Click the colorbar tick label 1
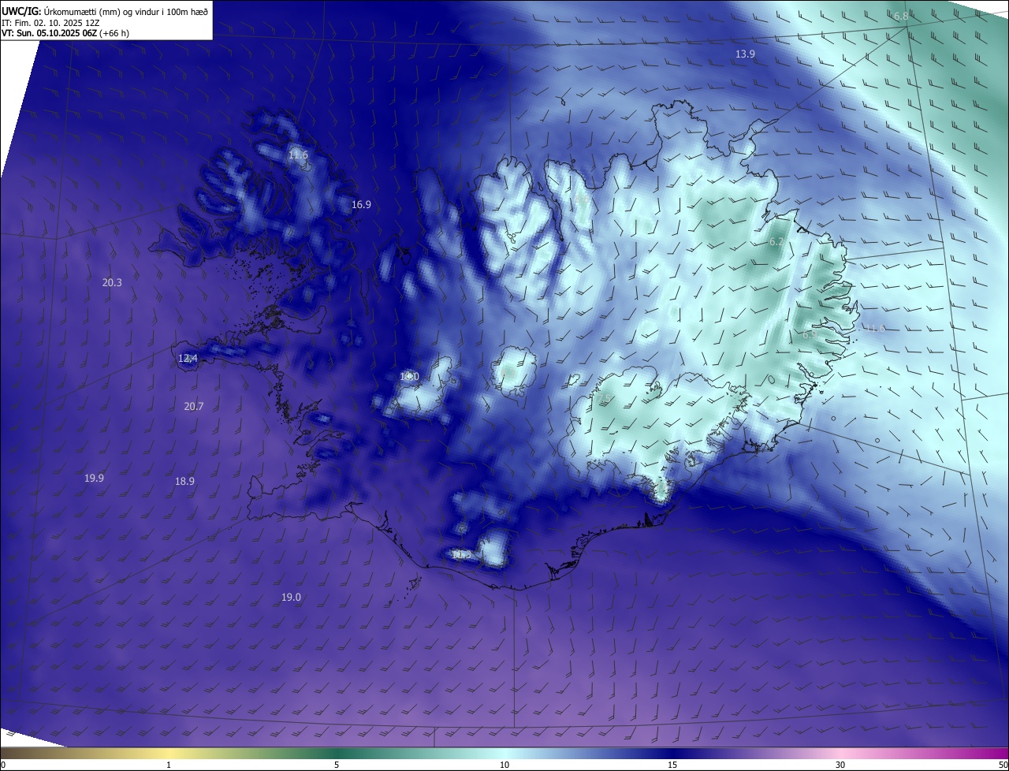This screenshot has height=771, width=1009. coord(169,765)
